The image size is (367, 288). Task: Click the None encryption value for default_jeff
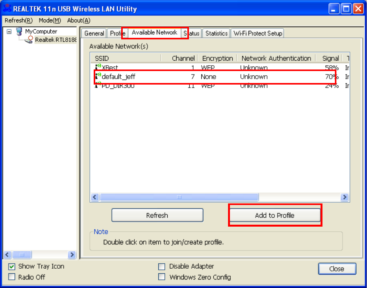pyautogui.click(x=208, y=76)
